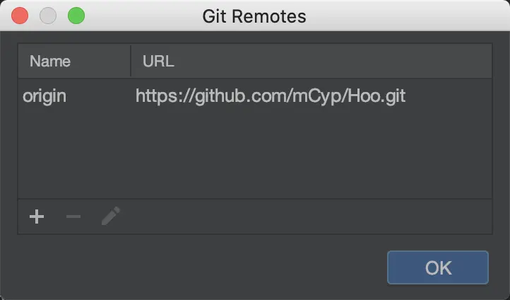Click the gray minimize window button

pos(48,16)
